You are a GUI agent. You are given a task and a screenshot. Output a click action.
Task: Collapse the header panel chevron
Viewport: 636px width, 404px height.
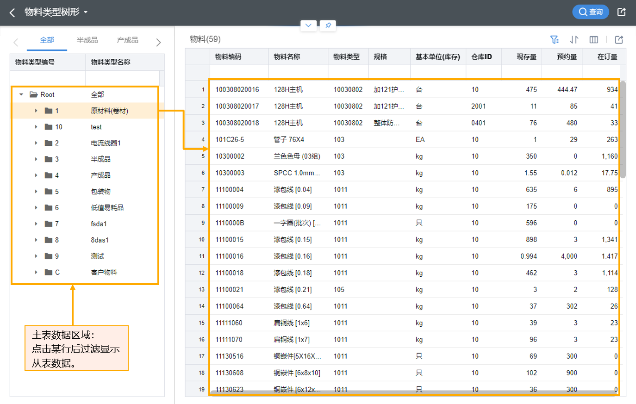308,25
